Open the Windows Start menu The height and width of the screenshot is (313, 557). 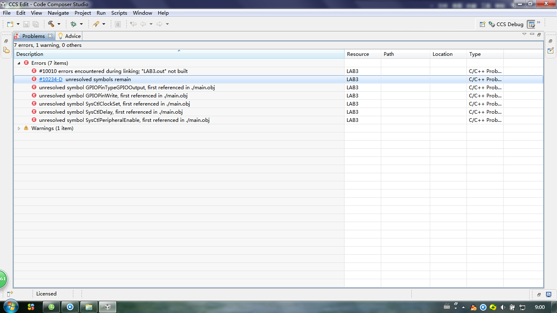point(10,306)
